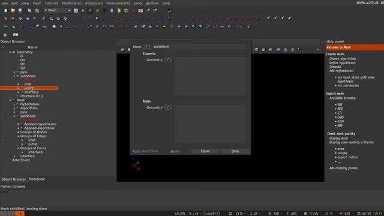384x216 pixels.
Task: Click the red module icon in top toolbar
Action: coord(133,11)
